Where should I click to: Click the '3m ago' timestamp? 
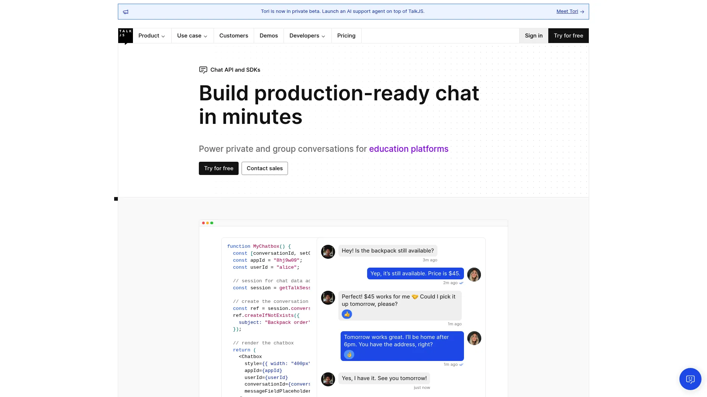coord(430,260)
